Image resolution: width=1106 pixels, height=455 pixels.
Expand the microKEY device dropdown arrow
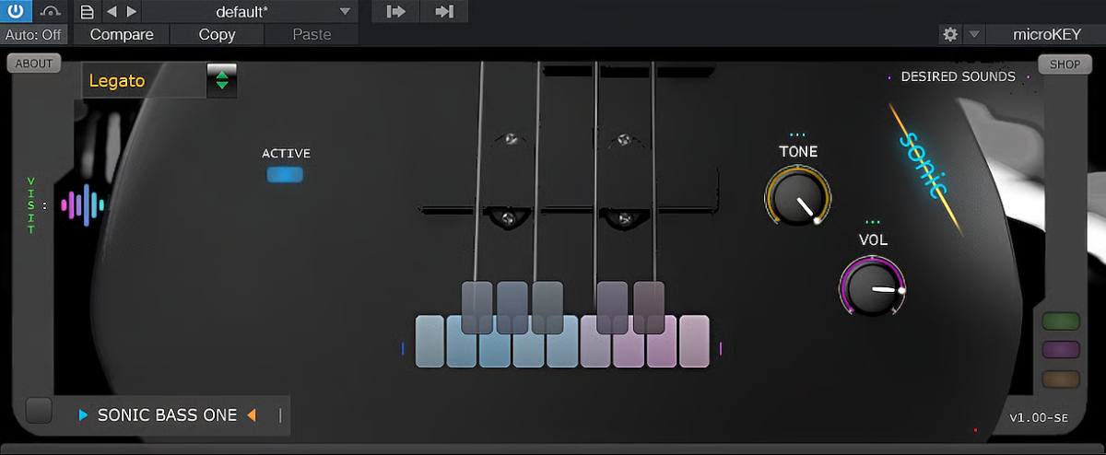point(974,34)
